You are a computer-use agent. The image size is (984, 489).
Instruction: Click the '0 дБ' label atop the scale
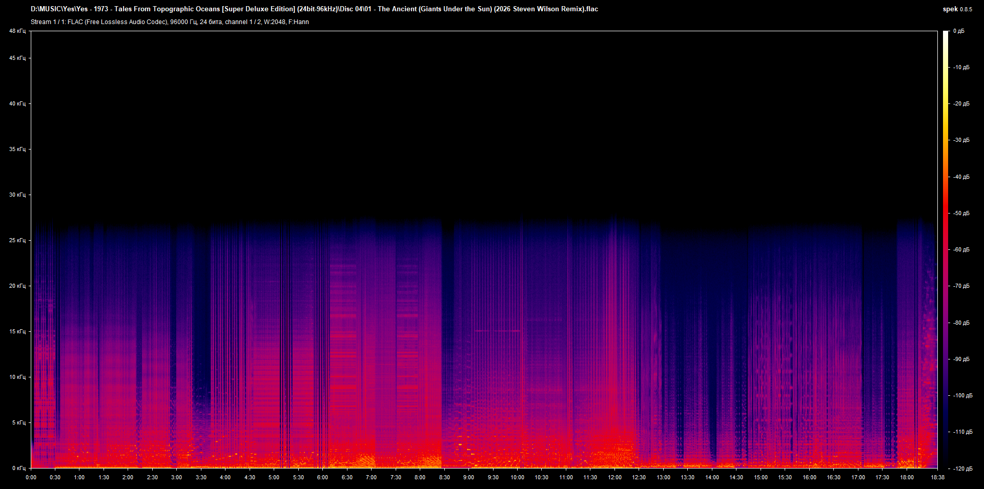click(959, 31)
